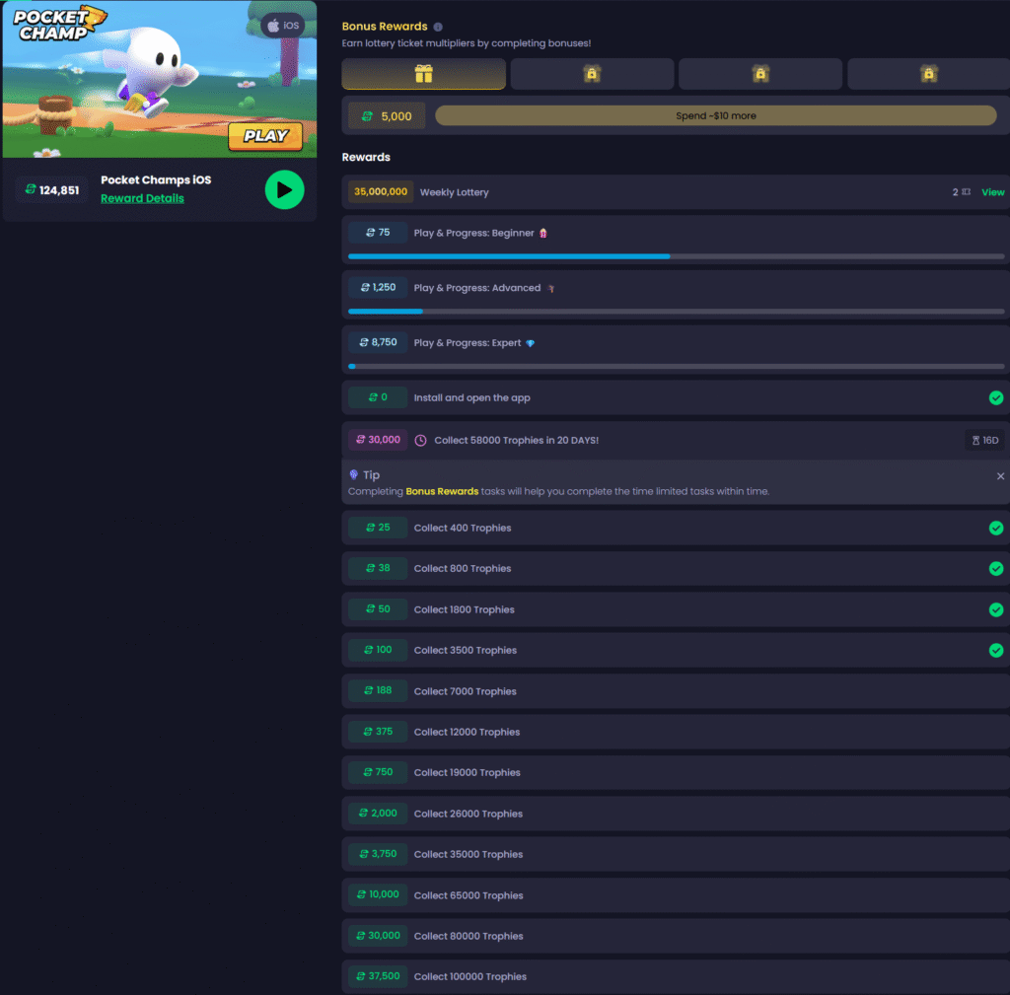Click the icon beside Play & Progress: Beginner
The width and height of the screenshot is (1010, 995).
tap(543, 233)
